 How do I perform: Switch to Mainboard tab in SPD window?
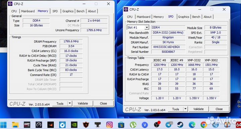point(144,17)
